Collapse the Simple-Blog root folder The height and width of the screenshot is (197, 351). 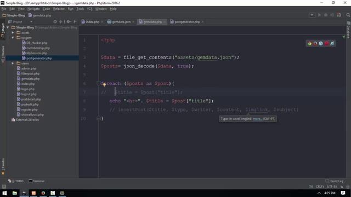click(8, 27)
